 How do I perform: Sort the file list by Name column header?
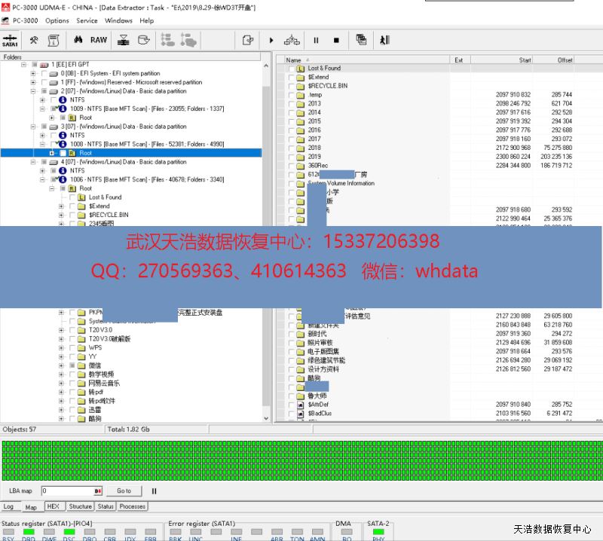point(294,60)
